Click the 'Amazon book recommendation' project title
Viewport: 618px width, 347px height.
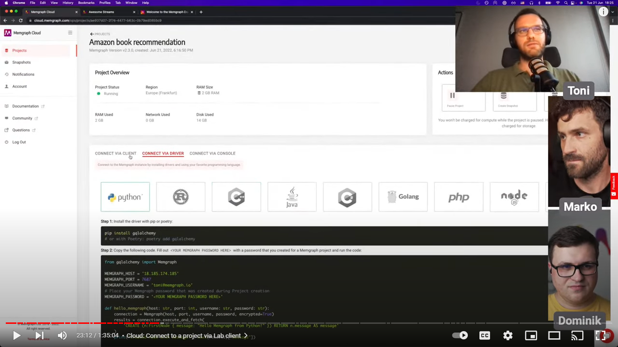137,42
